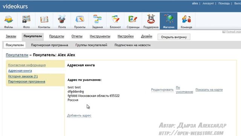
Task: Click the Редактировать address link
Action: [162, 90]
